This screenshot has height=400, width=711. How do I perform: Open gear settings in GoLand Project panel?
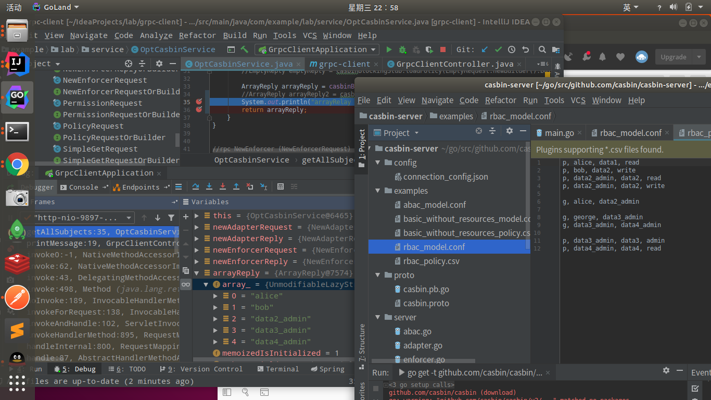[510, 131]
